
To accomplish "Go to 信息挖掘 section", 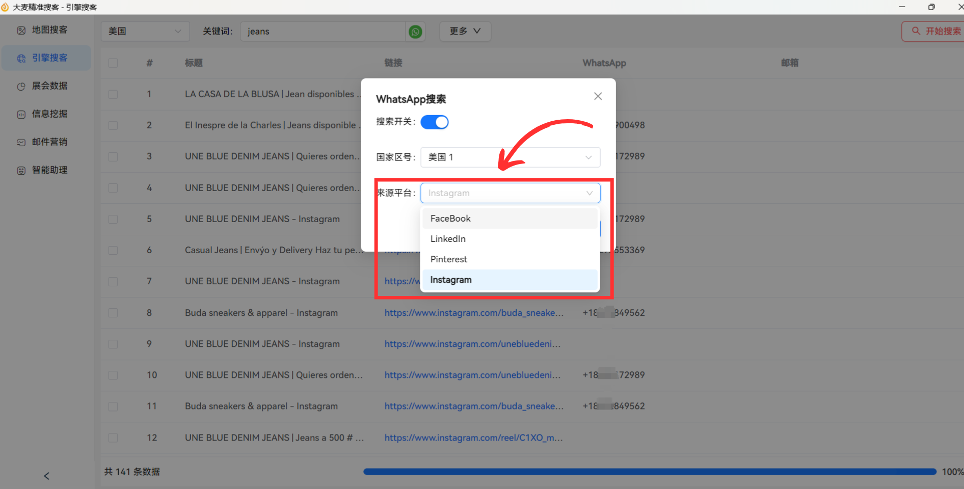I will [x=46, y=114].
